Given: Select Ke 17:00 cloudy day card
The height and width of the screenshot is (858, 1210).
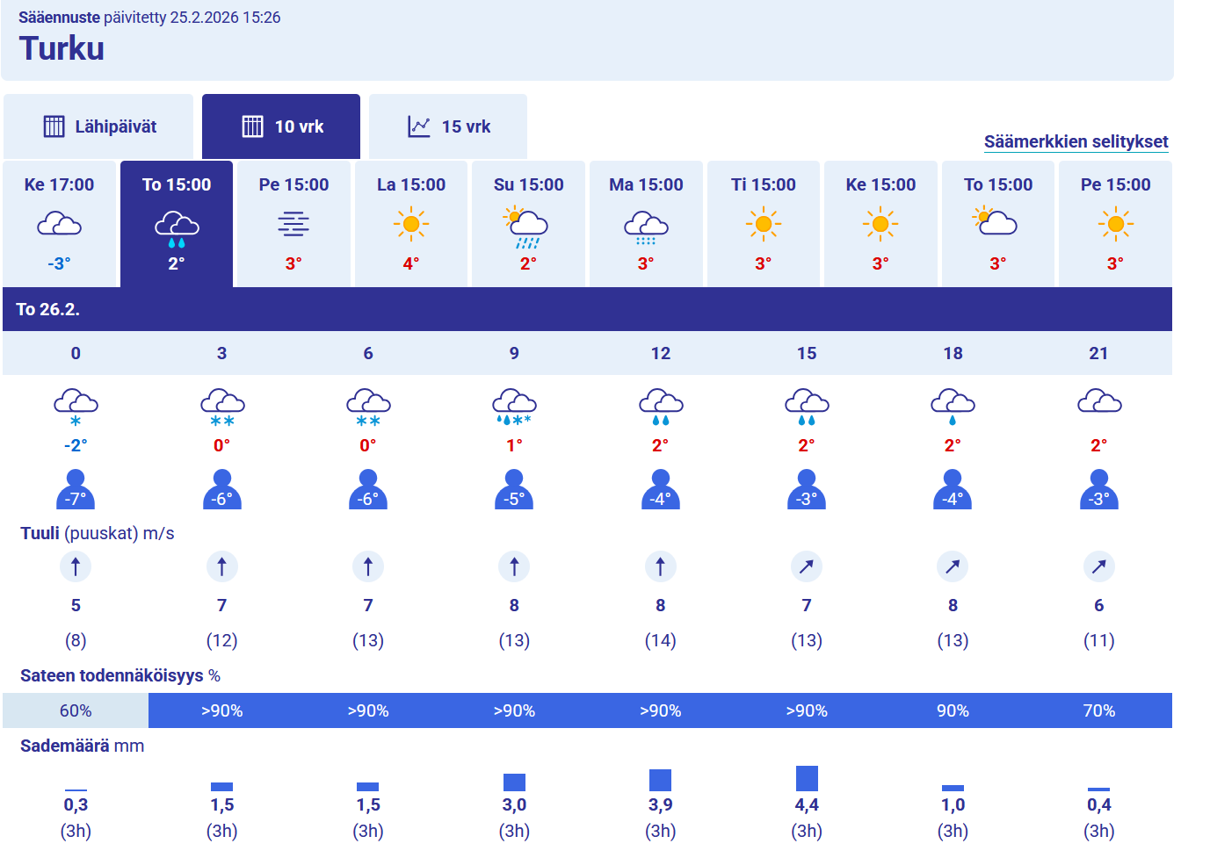Looking at the screenshot, I should (59, 223).
